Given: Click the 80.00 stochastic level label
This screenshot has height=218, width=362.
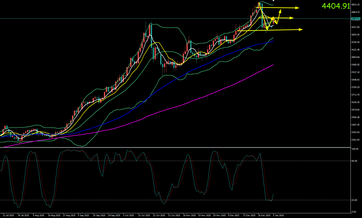Looking at the screenshot, I should point(354,161).
